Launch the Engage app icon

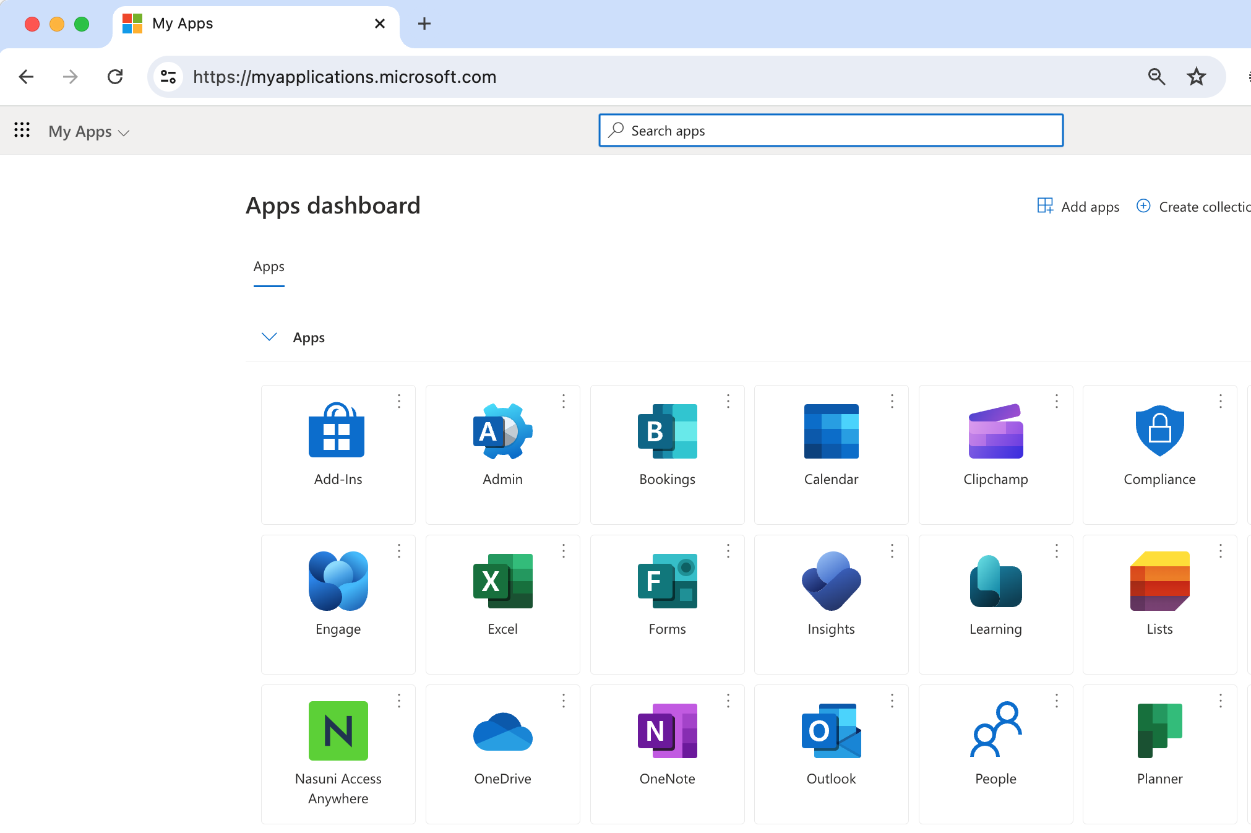click(338, 581)
